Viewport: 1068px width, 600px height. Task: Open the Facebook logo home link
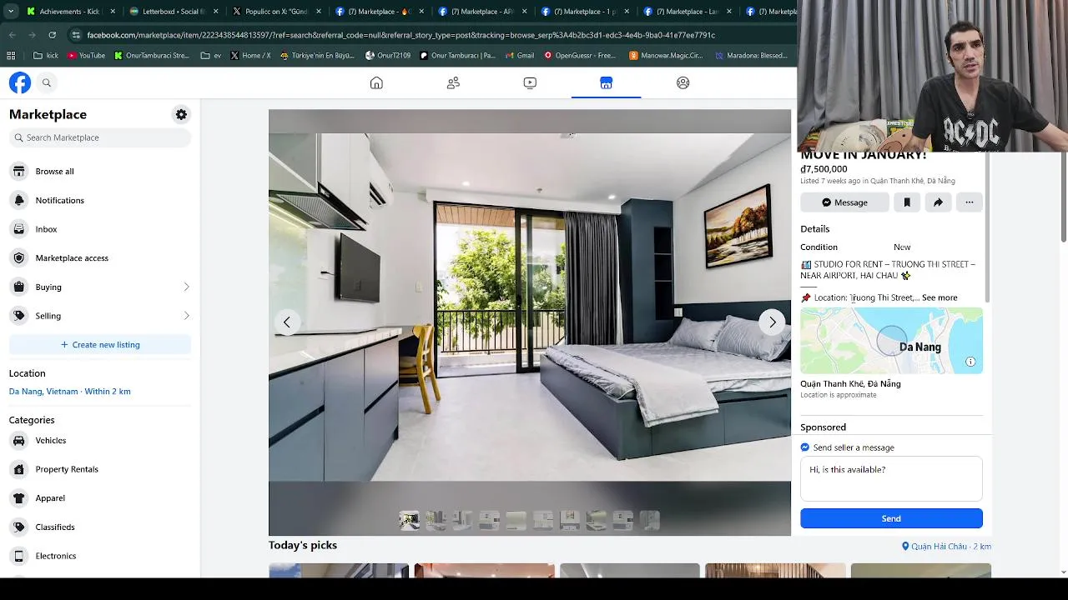click(20, 82)
